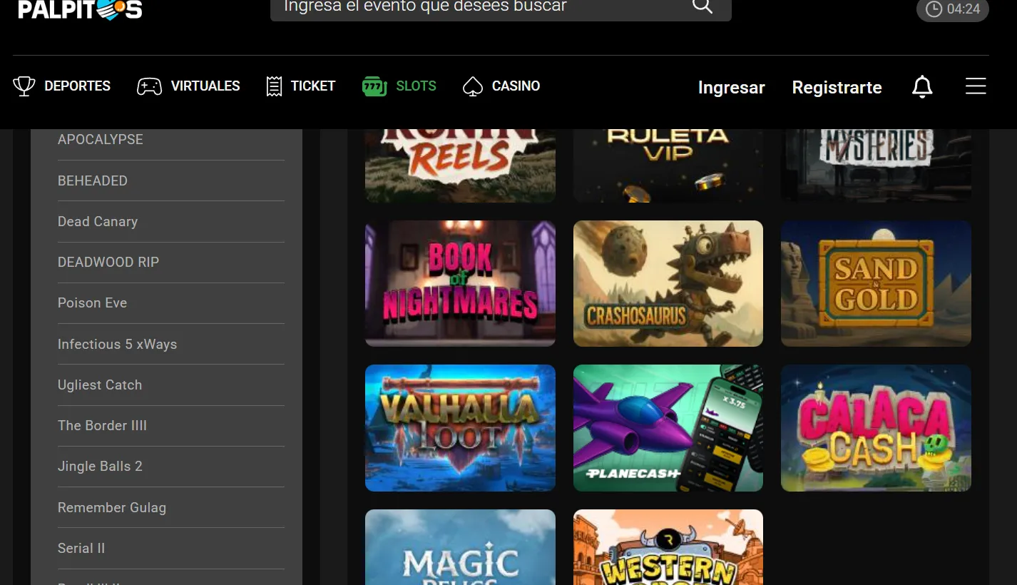Choose Remember Gulag in the sidebar
The image size is (1017, 585).
point(112,508)
